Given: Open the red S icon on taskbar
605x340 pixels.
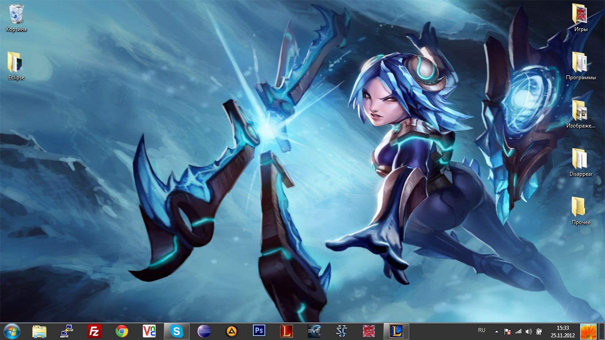Looking at the screenshot, I should click(369, 331).
